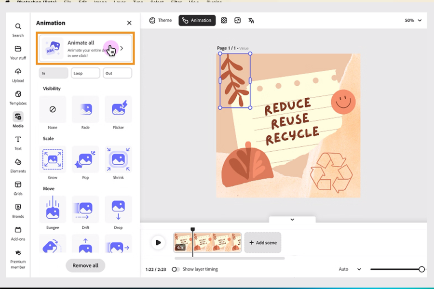Apply the Drop move animation
Image resolution: width=434 pixels, height=289 pixels.
coord(118,210)
